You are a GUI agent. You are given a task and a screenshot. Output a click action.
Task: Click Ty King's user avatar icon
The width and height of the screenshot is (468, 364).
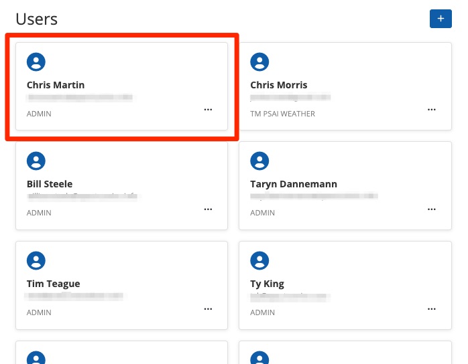point(259,260)
